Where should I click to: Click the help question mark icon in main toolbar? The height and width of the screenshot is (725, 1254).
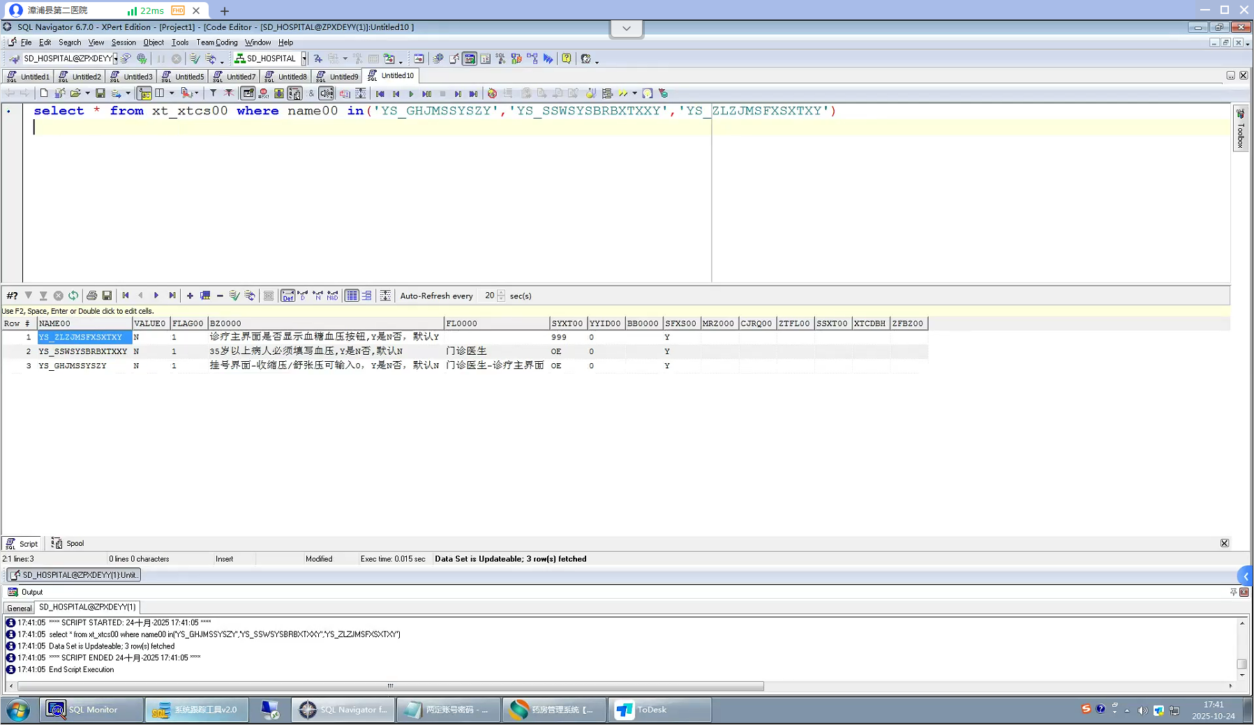567,59
